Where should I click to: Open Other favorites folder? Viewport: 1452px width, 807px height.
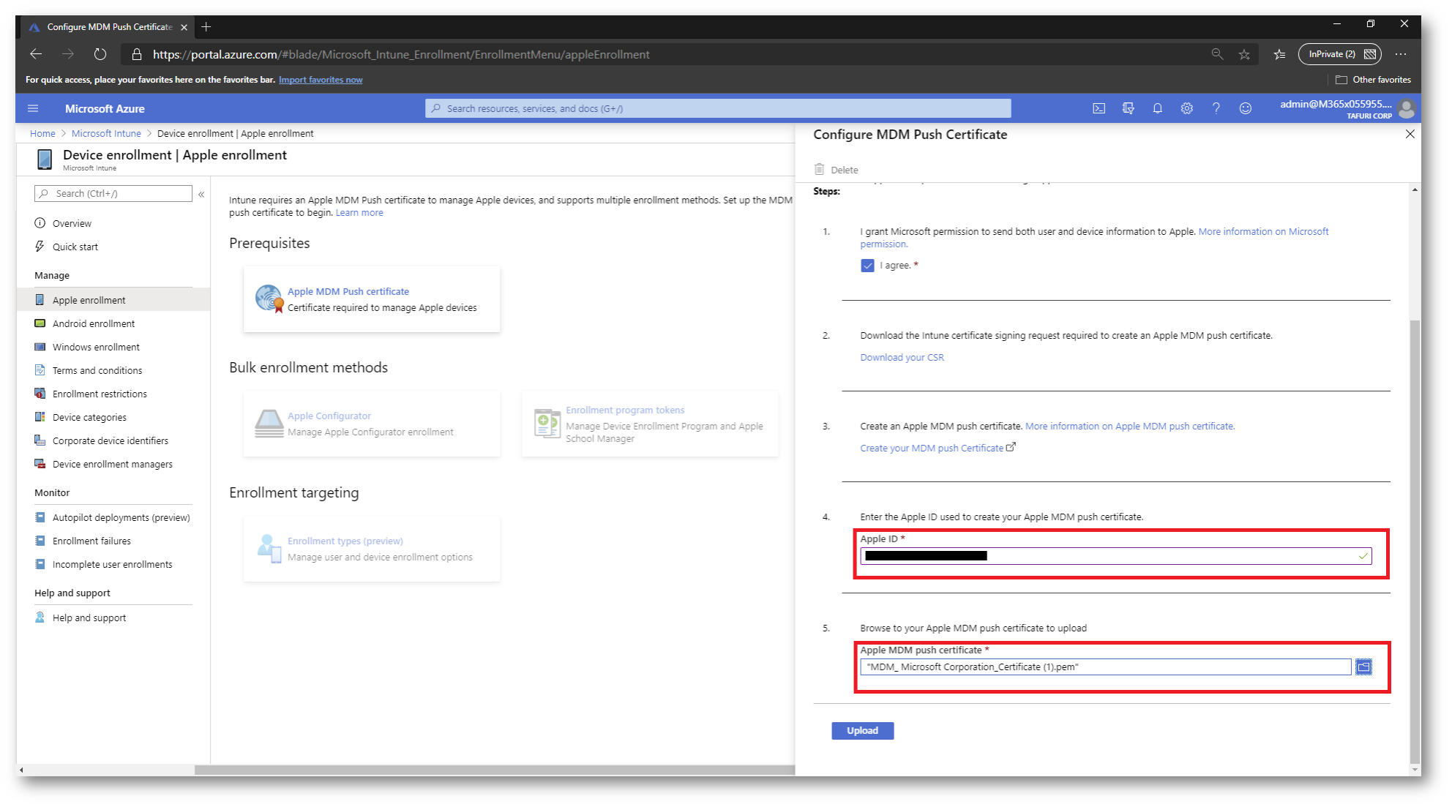pos(1373,80)
